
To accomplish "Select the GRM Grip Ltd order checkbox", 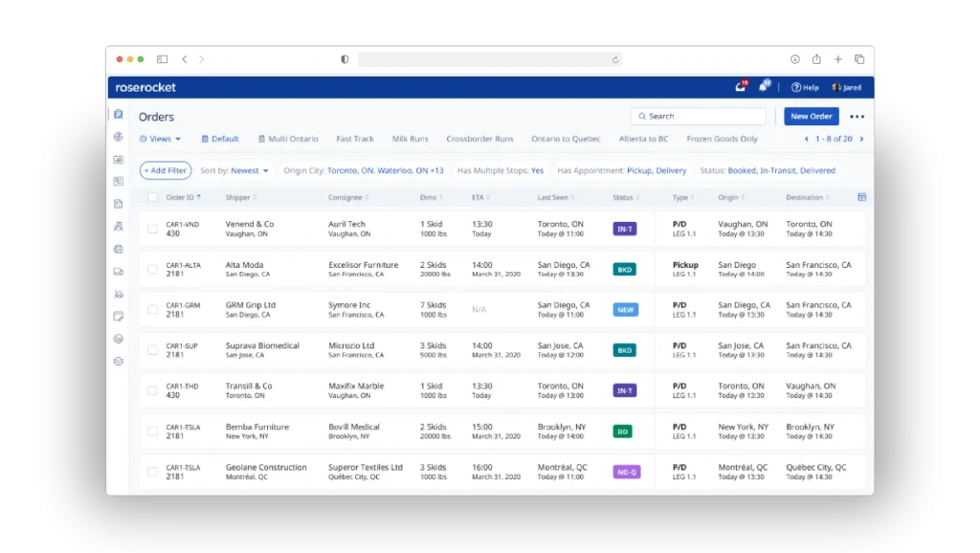I will click(152, 310).
